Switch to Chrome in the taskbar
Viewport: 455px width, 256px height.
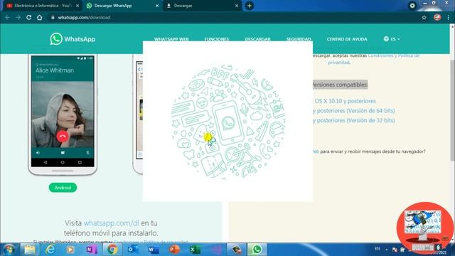tap(112, 250)
